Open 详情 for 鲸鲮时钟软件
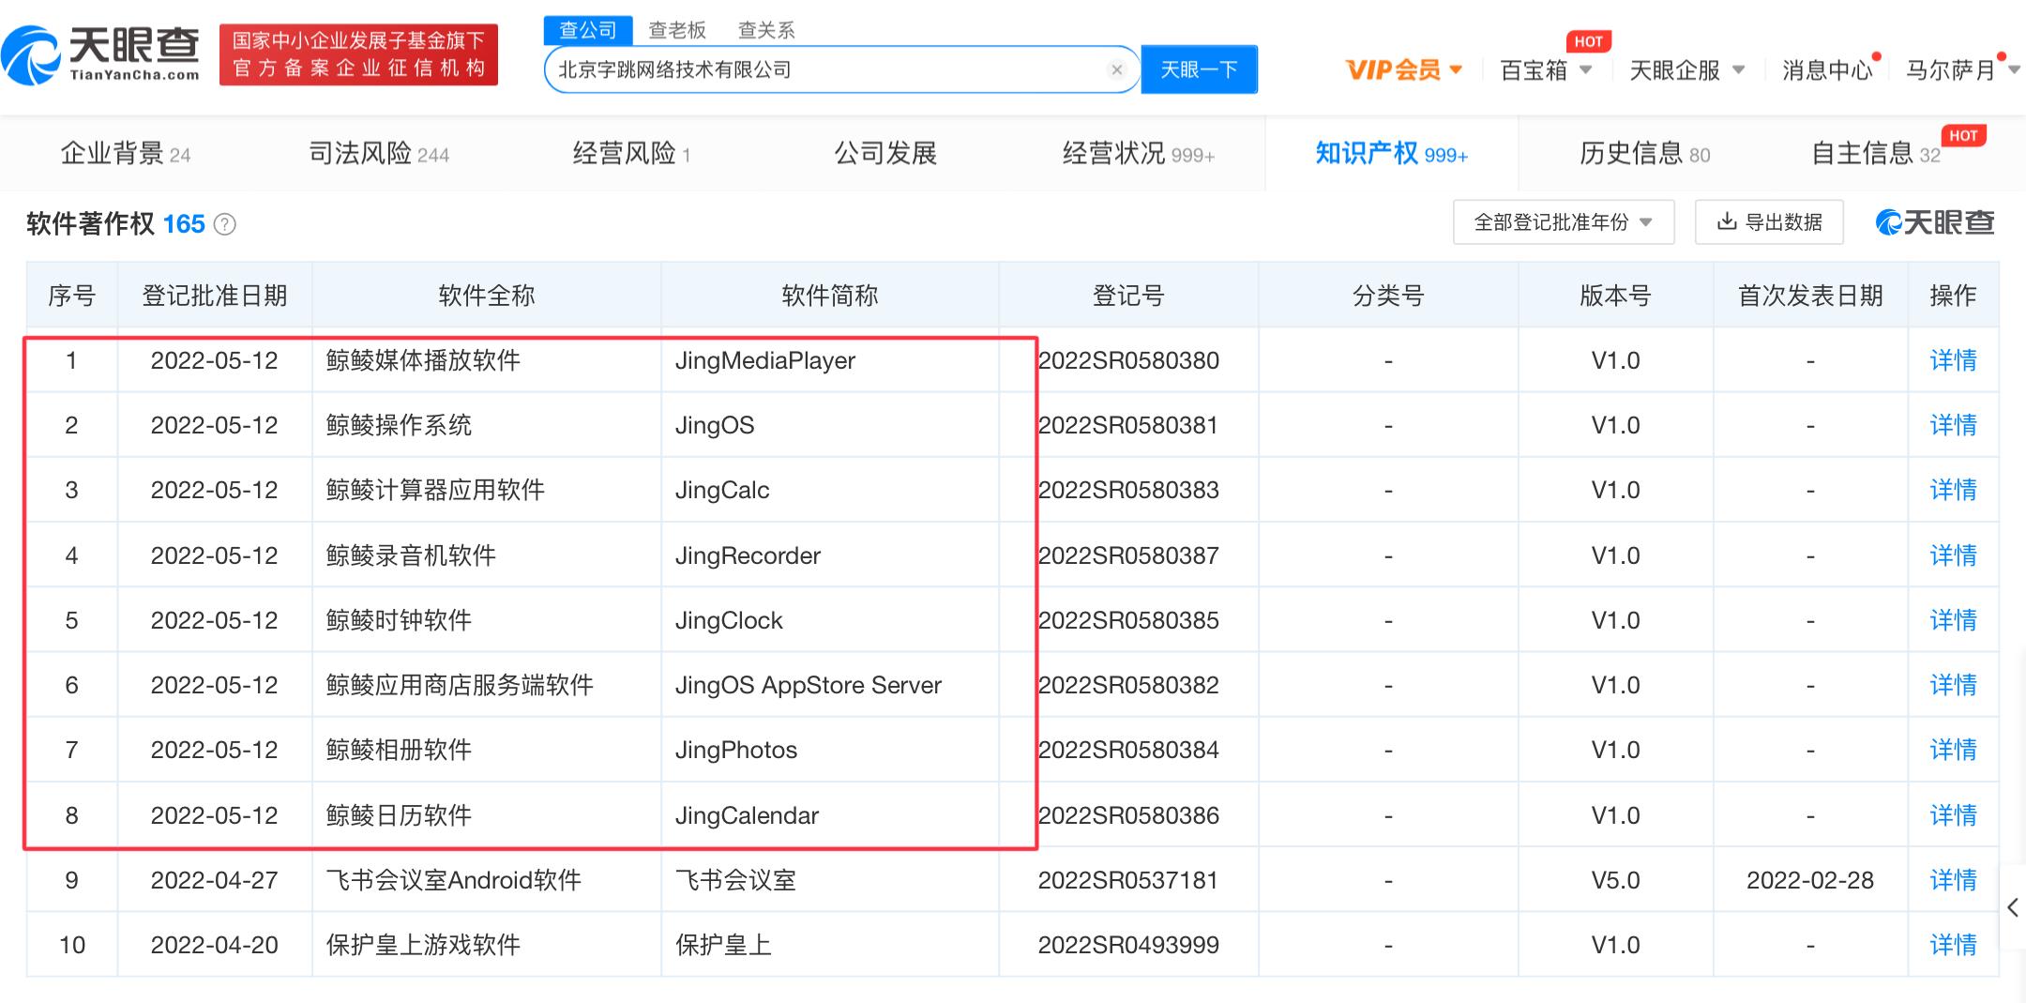This screenshot has height=1003, width=2026. pos(1953,620)
